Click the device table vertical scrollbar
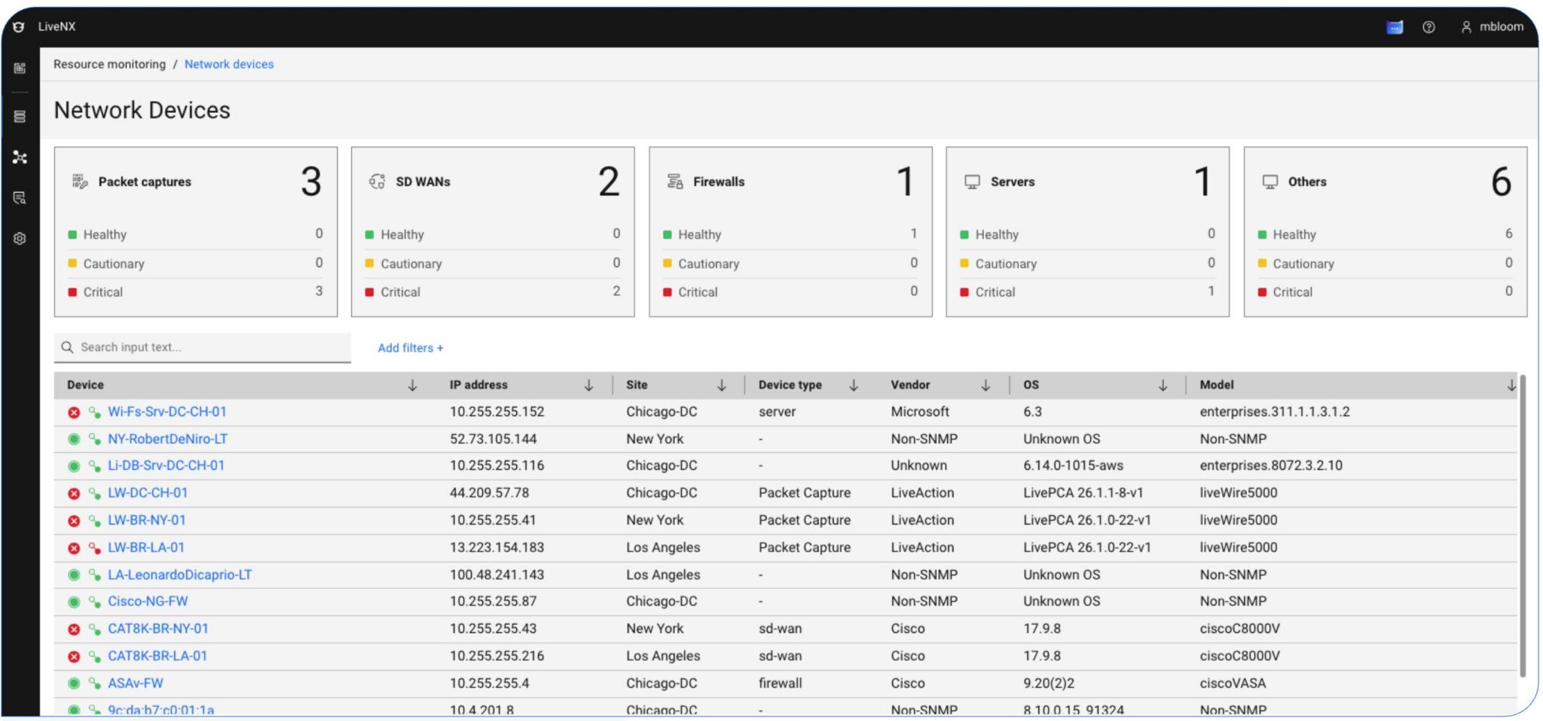Viewport: 1543px width, 721px height. pos(1522,527)
